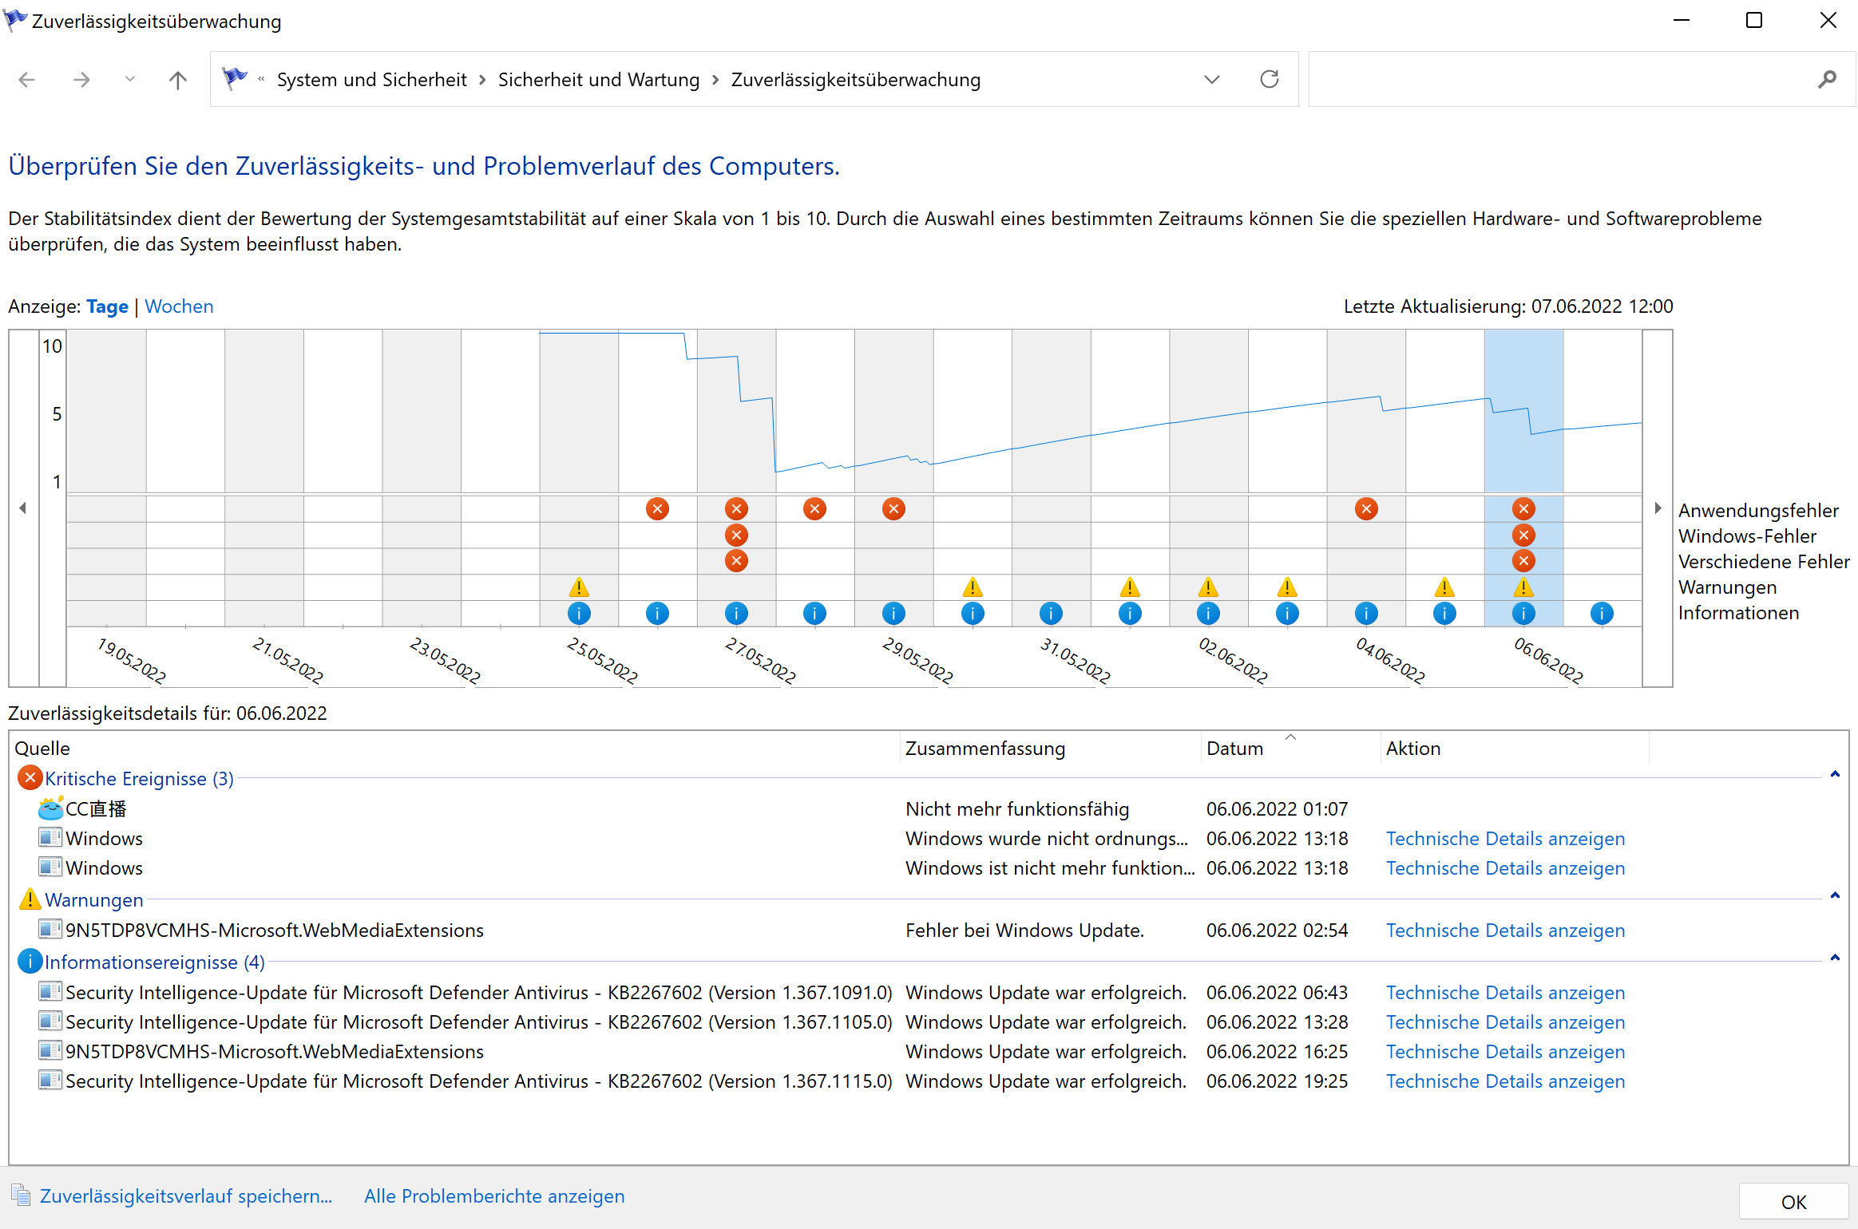Switch chart view to Wochen
This screenshot has width=1858, height=1229.
pyautogui.click(x=179, y=306)
